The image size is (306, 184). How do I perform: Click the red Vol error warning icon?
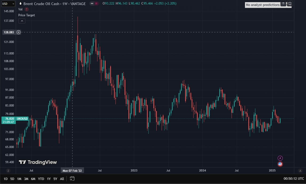pyautogui.click(x=27, y=9)
